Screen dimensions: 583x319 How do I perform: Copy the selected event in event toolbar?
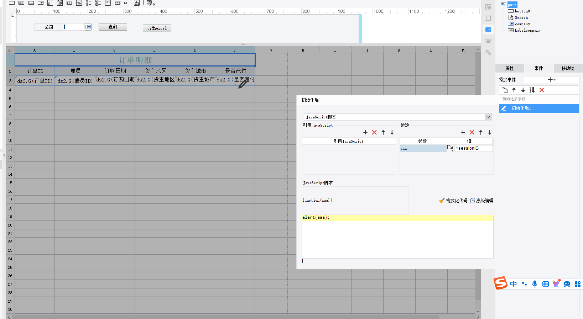coord(505,90)
